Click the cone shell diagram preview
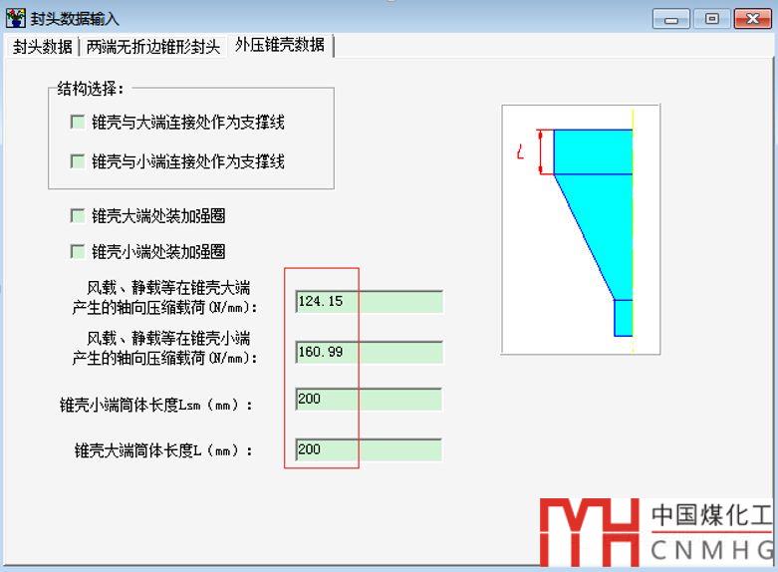778x572 pixels. click(581, 229)
